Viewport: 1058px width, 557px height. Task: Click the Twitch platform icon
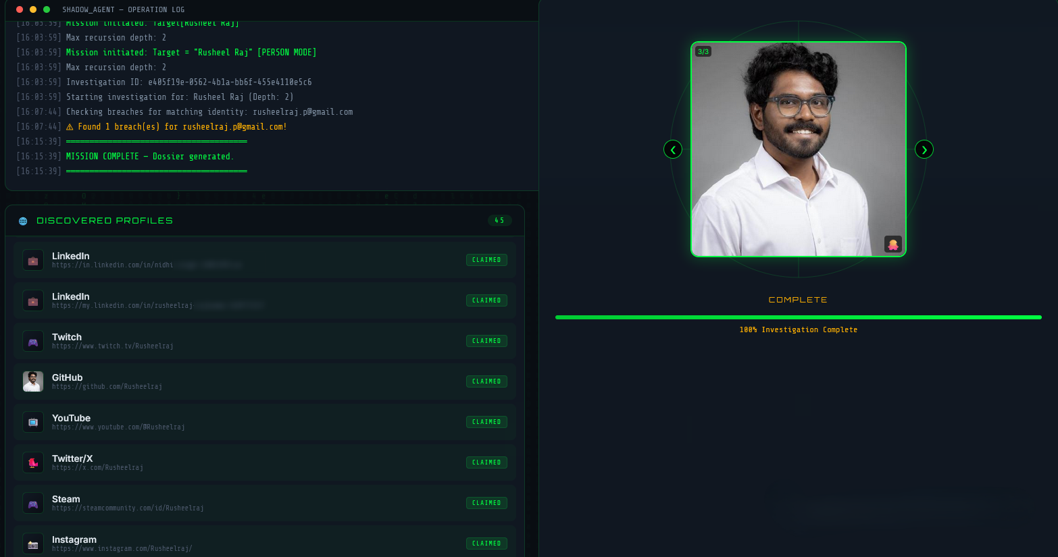pos(32,341)
